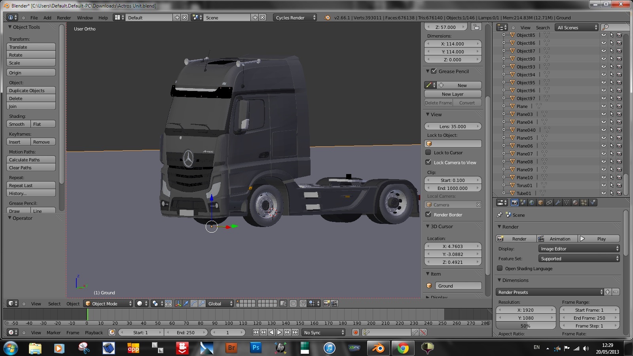This screenshot has height=356, width=633.
Task: Open the Render properties tab
Action: [x=514, y=203]
